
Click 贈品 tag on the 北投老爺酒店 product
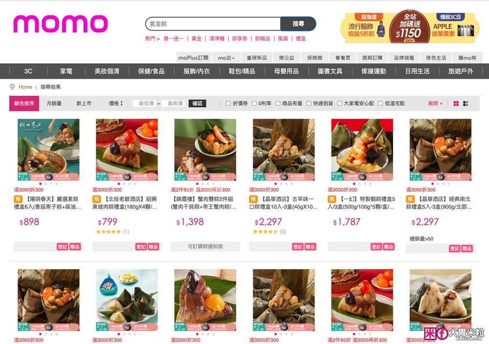click(x=153, y=247)
